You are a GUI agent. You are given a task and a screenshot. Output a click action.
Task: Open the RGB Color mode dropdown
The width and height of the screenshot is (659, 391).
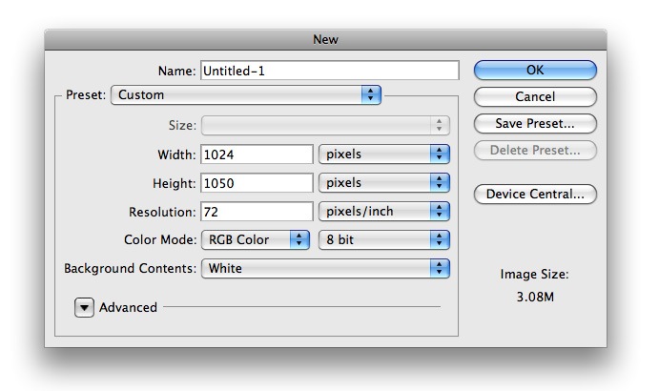(256, 239)
